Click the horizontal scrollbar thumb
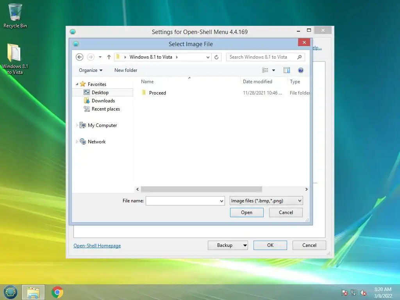The height and width of the screenshot is (300, 400). click(201, 189)
